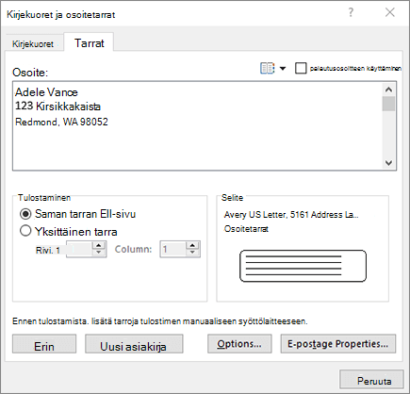Increase the Column value with up arrow
This screenshot has height=394, width=410.
click(x=192, y=245)
